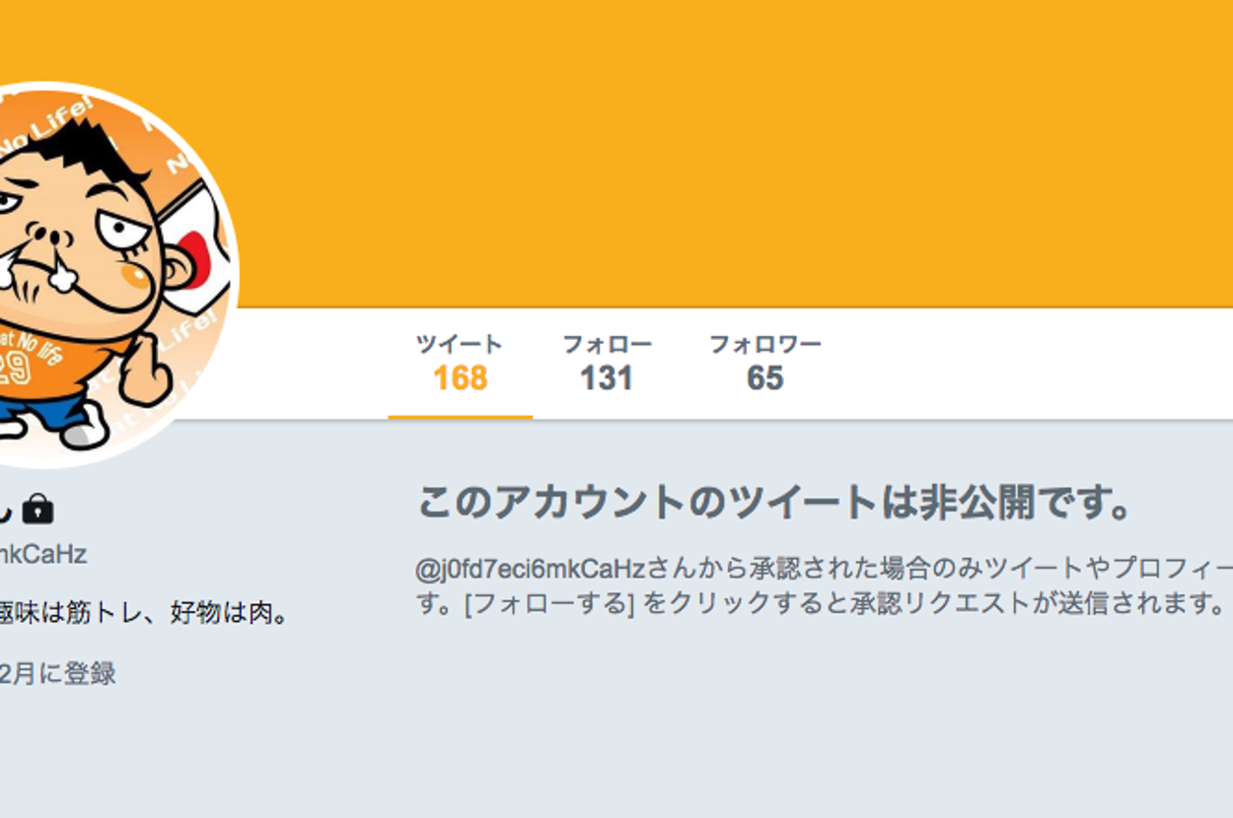Click the 131 following count
Viewport: 1233px width, 818px height.
pyautogui.click(x=606, y=378)
